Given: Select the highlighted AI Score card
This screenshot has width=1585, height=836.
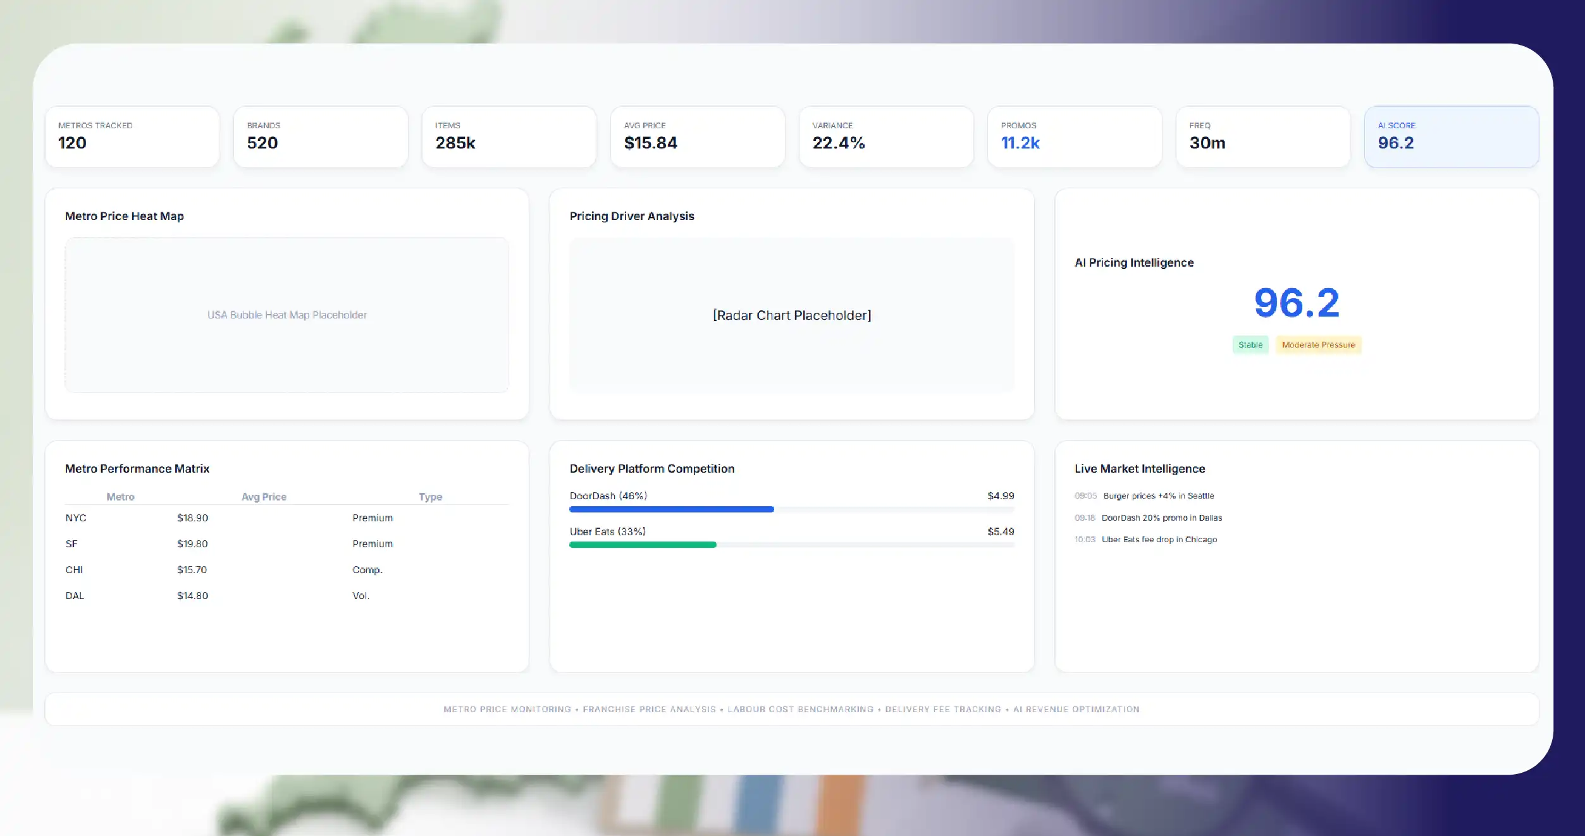Looking at the screenshot, I should (1452, 136).
